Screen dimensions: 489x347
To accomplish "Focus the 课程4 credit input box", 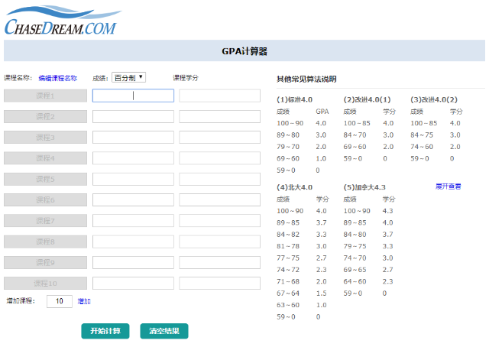I will [x=219, y=158].
